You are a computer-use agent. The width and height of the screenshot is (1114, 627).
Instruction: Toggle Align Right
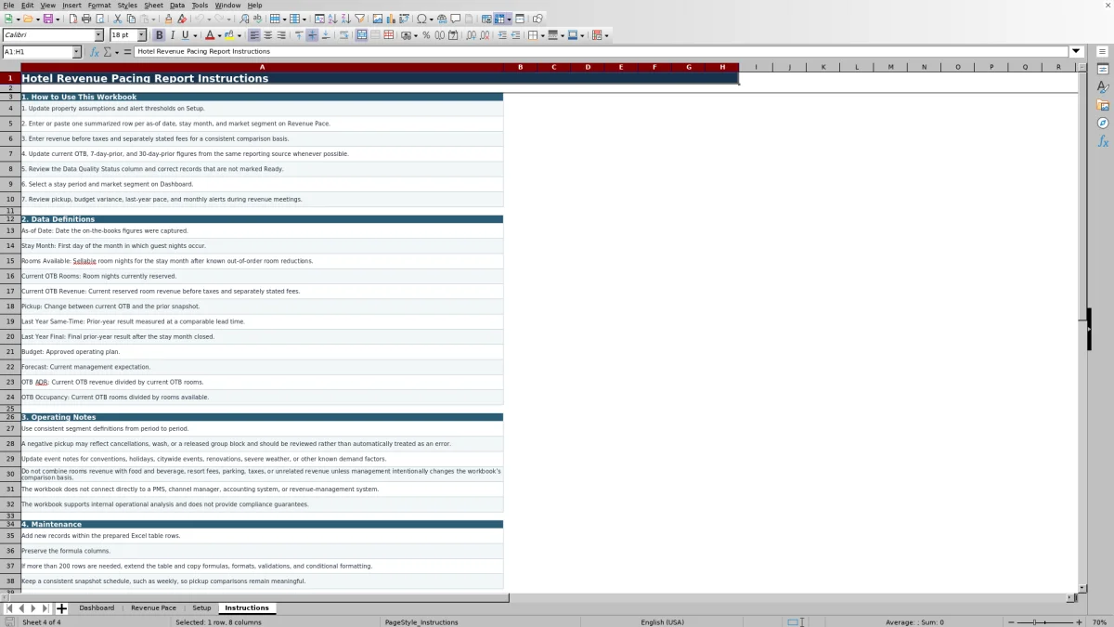point(281,35)
